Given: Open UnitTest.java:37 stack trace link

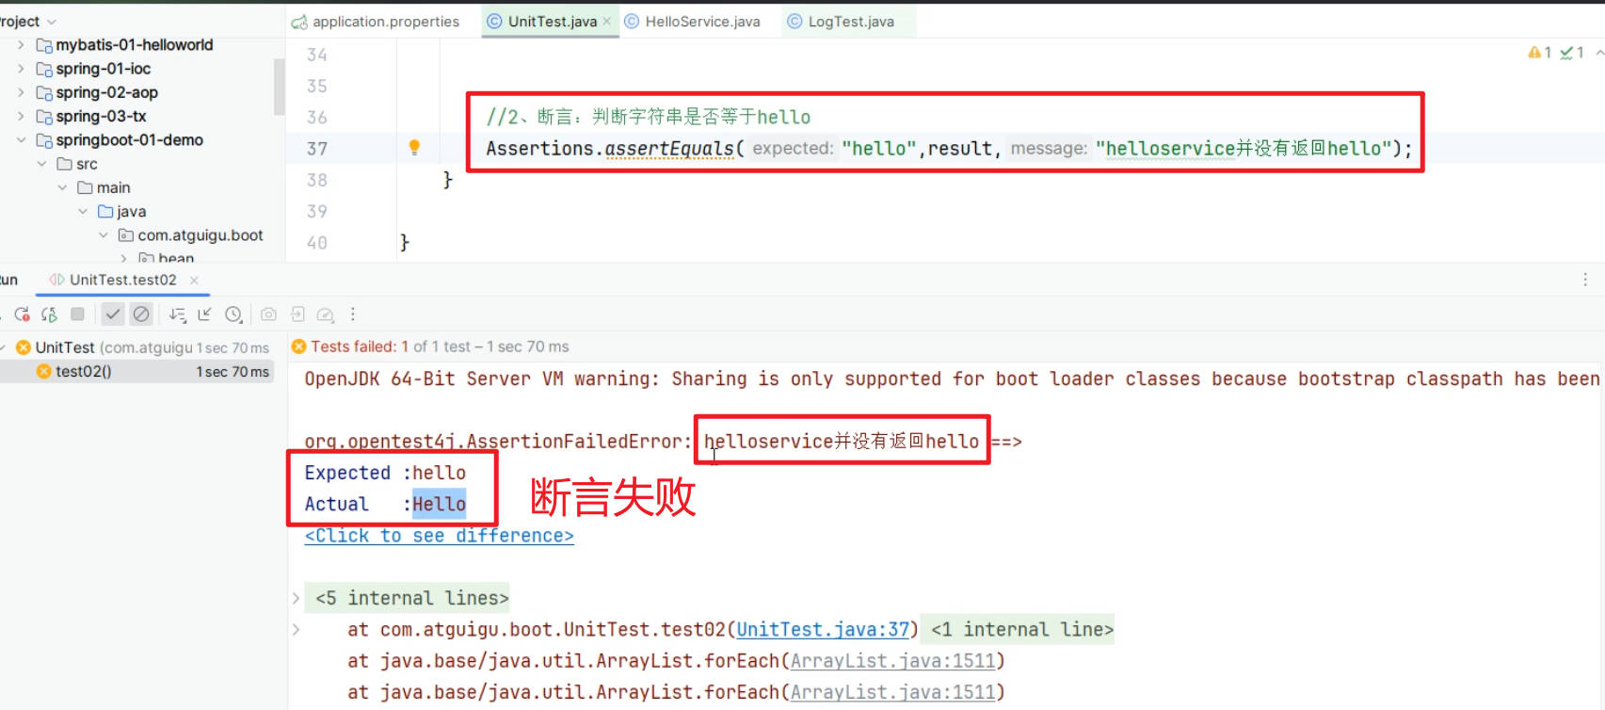Looking at the screenshot, I should (822, 629).
